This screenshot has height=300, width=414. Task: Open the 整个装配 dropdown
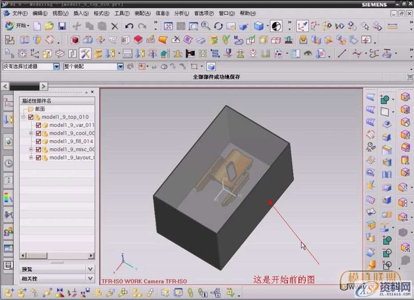pos(120,66)
